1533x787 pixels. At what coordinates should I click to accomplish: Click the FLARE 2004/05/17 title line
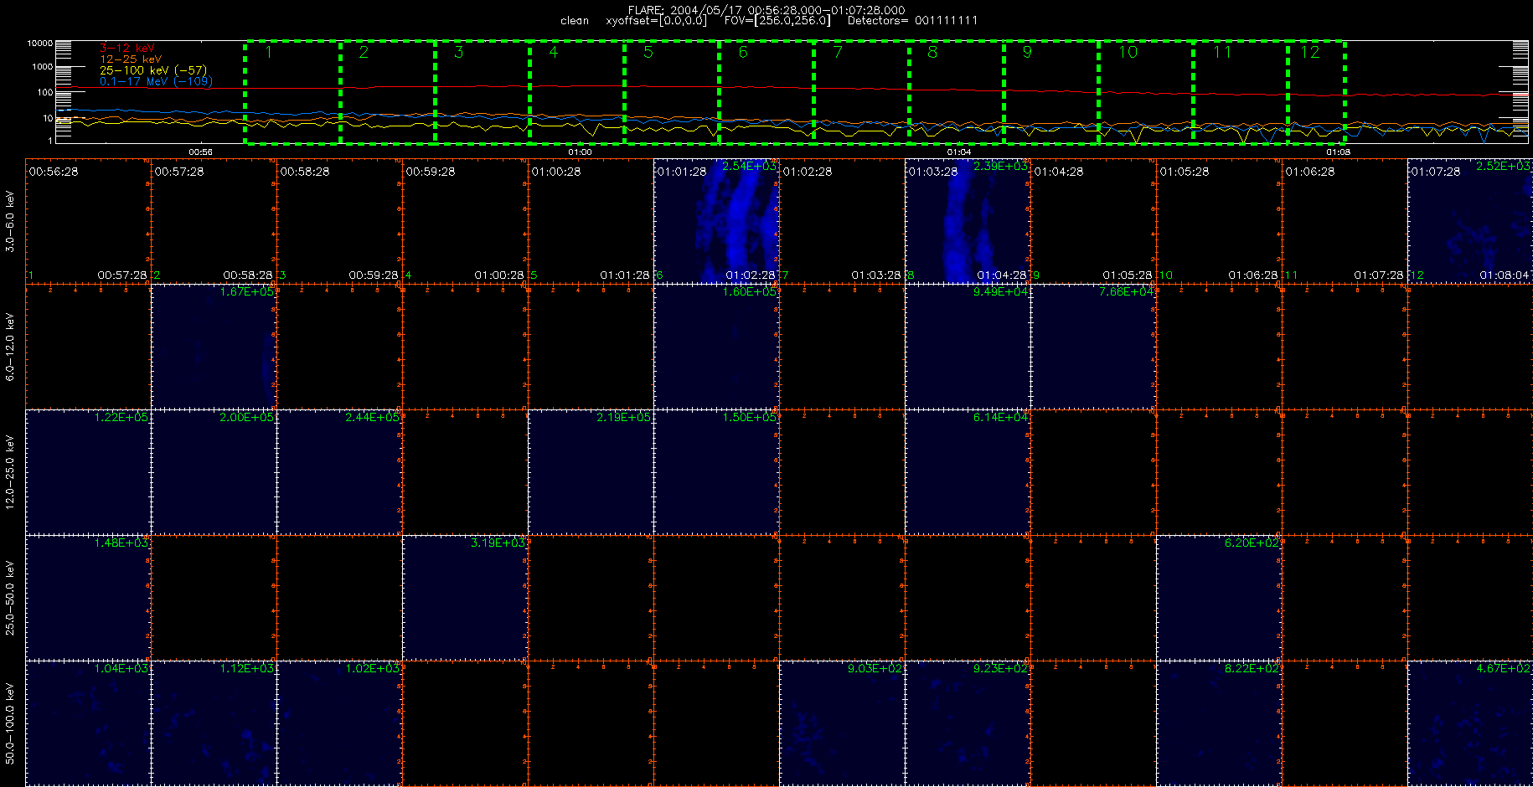(x=766, y=10)
